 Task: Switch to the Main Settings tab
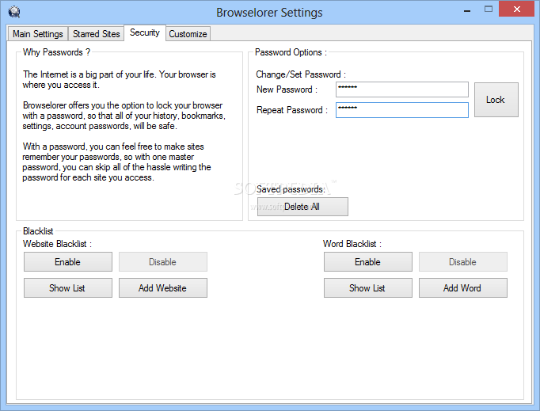38,34
